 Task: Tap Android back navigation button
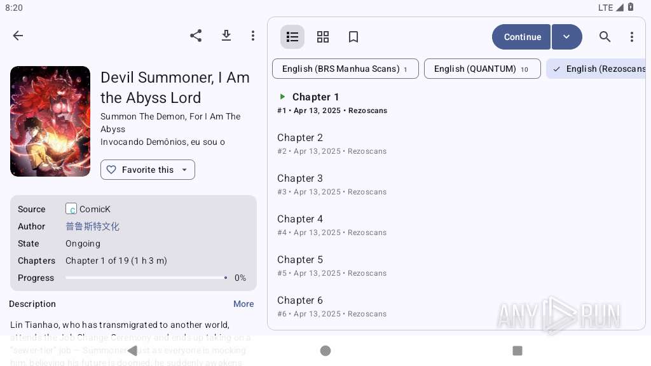(132, 351)
